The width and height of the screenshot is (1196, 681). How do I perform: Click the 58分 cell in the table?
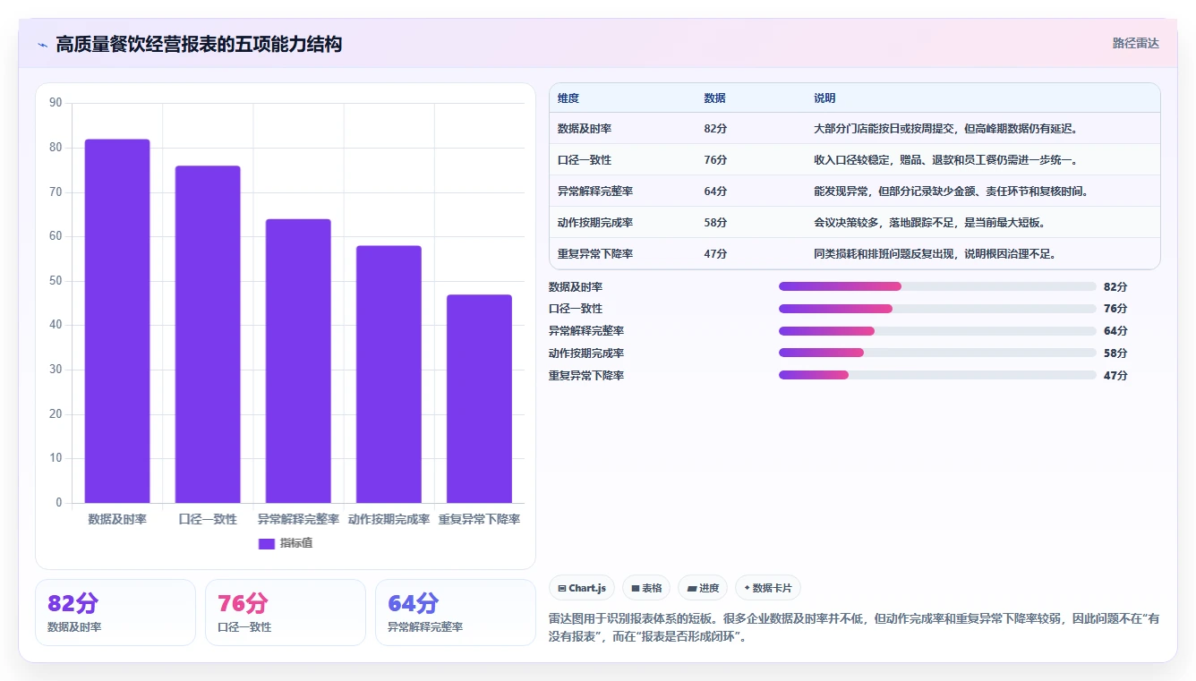[715, 223]
